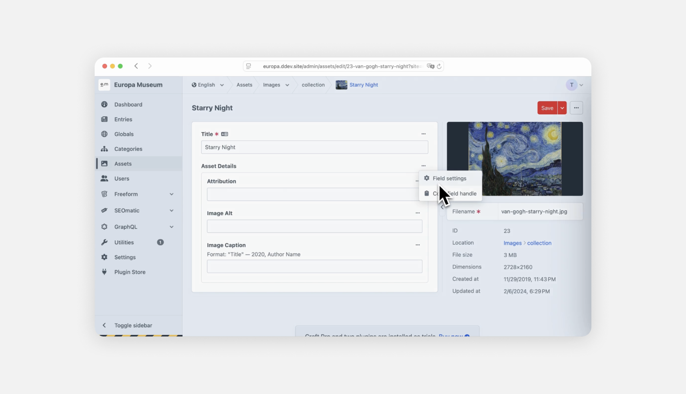Click the Starry Night breadcrumb link
686x394 pixels.
click(364, 85)
